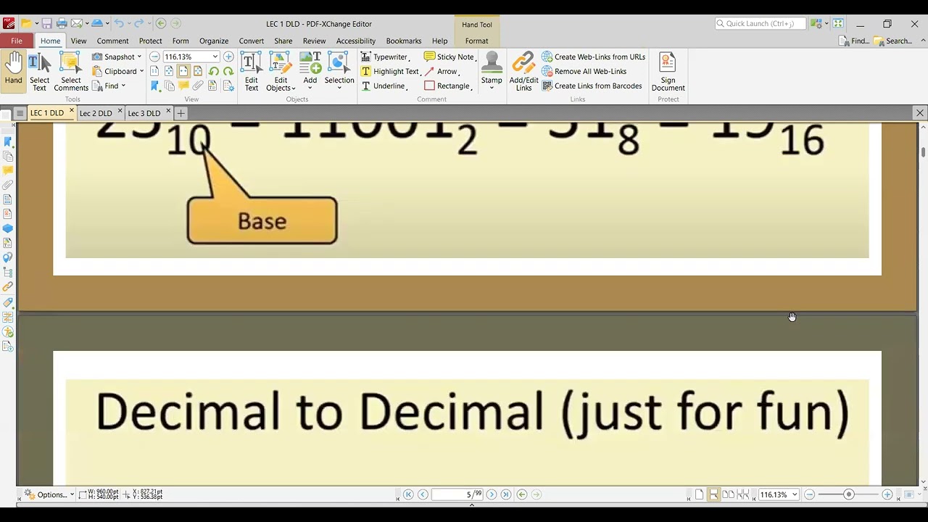Switch to the Organize ribbon tab
The width and height of the screenshot is (928, 522).
214,41
